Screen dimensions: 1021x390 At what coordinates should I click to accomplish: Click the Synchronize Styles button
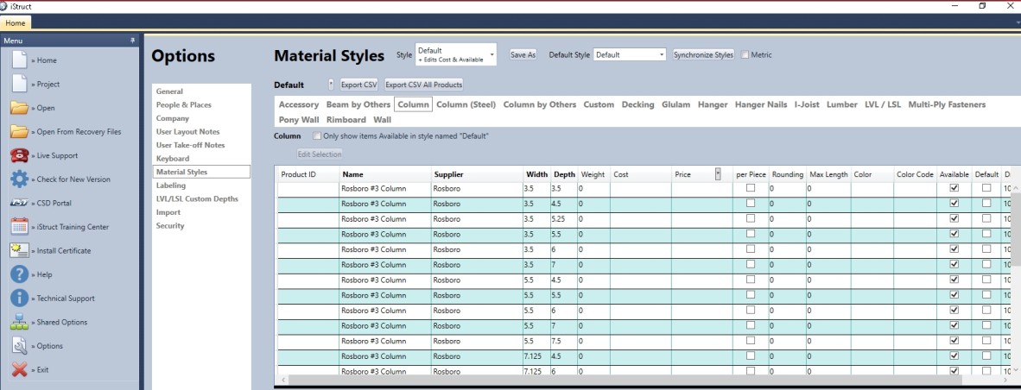pyautogui.click(x=703, y=54)
